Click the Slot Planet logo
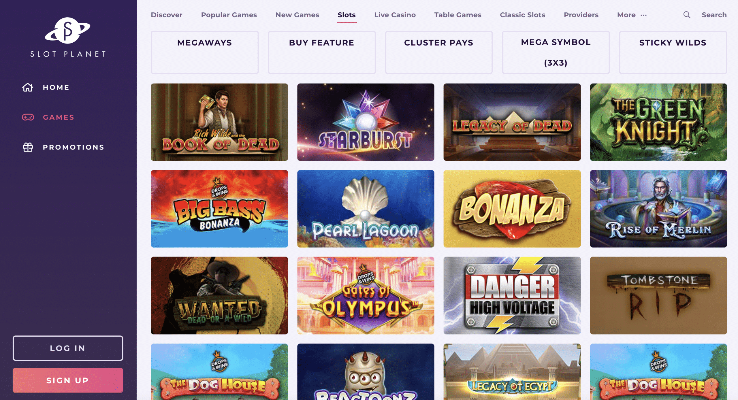Screen dimensions: 738x400 [68, 37]
